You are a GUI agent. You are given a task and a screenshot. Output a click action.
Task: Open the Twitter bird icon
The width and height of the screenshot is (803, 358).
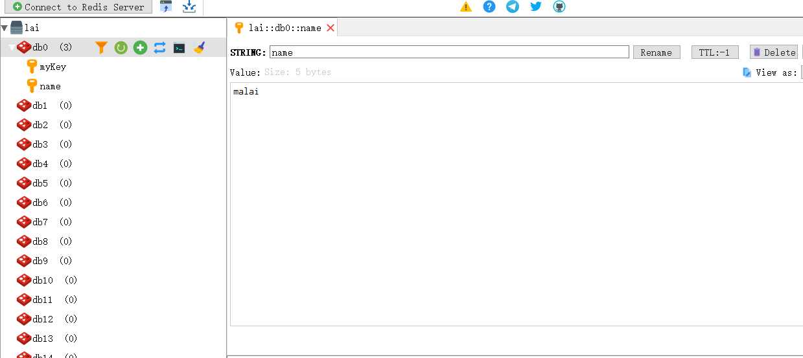point(536,6)
